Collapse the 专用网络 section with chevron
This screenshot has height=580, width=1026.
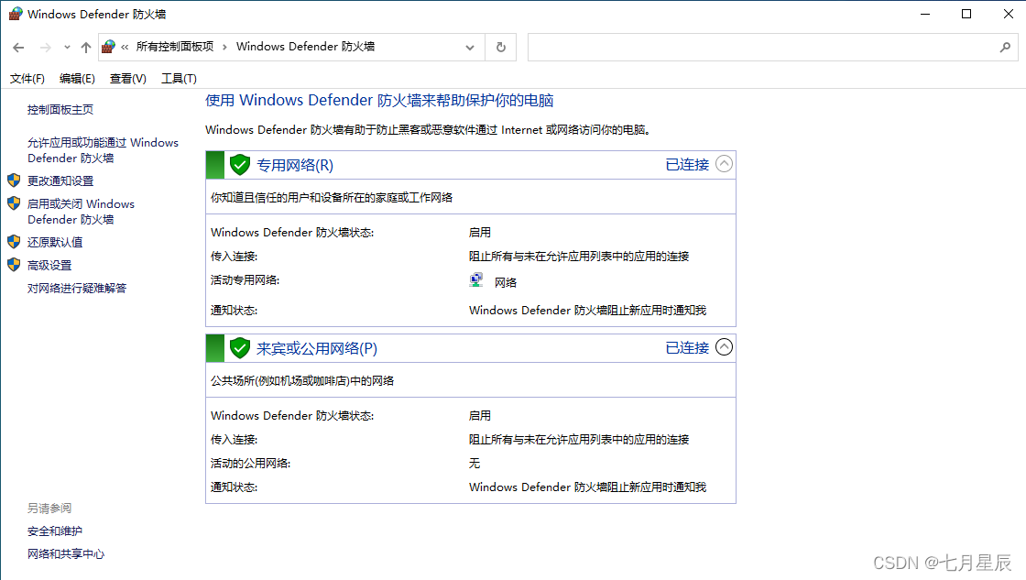[x=724, y=164]
